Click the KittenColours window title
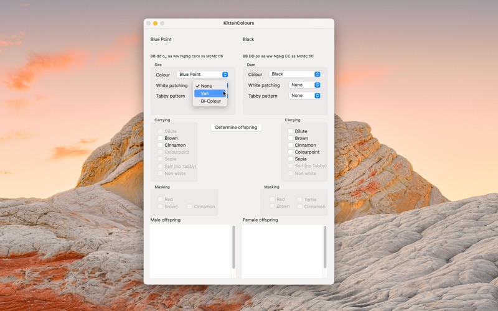Viewport: 498px width, 311px height. coord(238,23)
